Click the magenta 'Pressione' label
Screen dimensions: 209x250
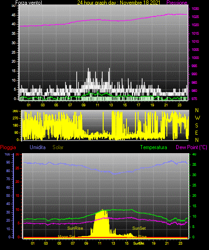[x=177, y=3]
